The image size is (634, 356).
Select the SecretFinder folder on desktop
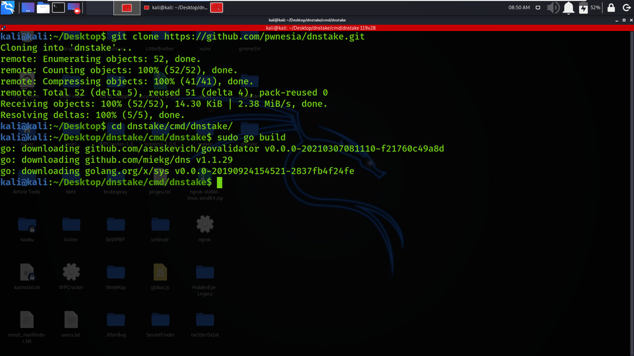[160, 320]
